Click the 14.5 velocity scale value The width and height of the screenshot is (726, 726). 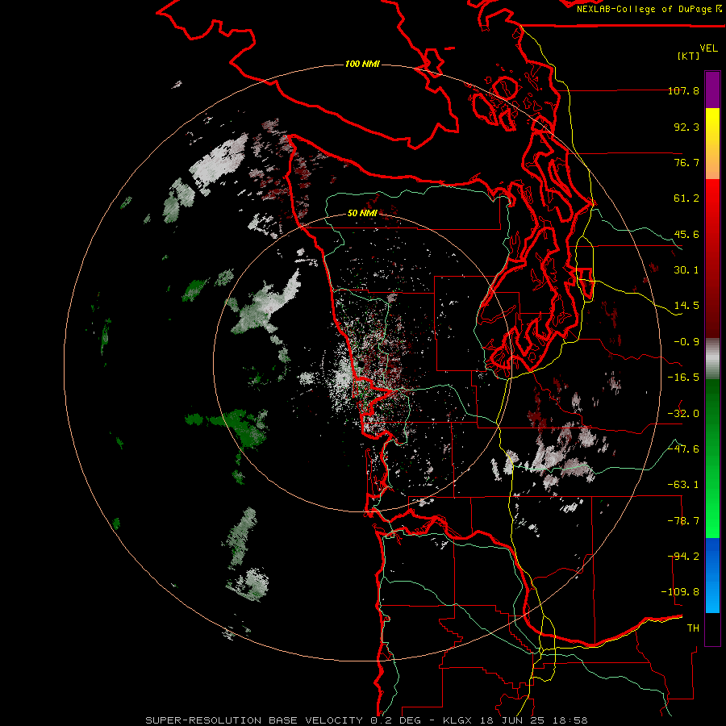pyautogui.click(x=686, y=306)
